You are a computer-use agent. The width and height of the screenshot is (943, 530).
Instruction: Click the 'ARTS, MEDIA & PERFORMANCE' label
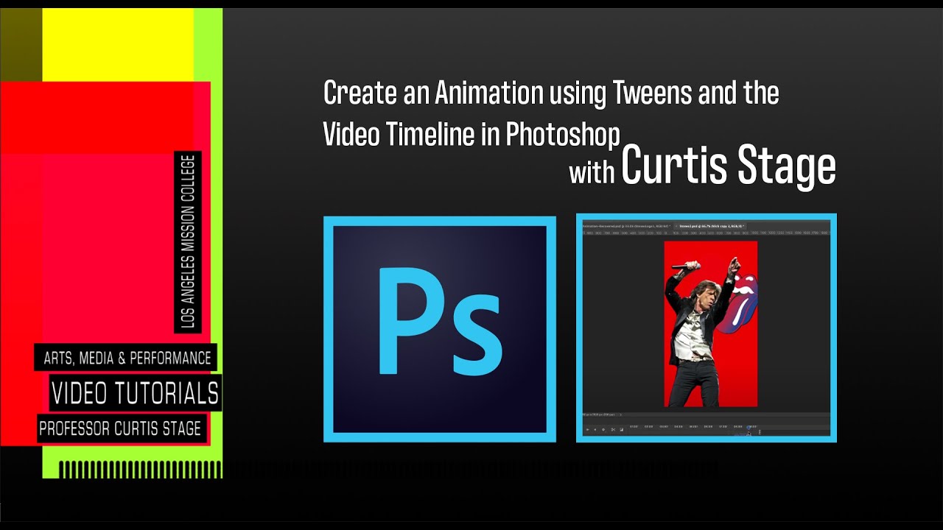tap(127, 358)
